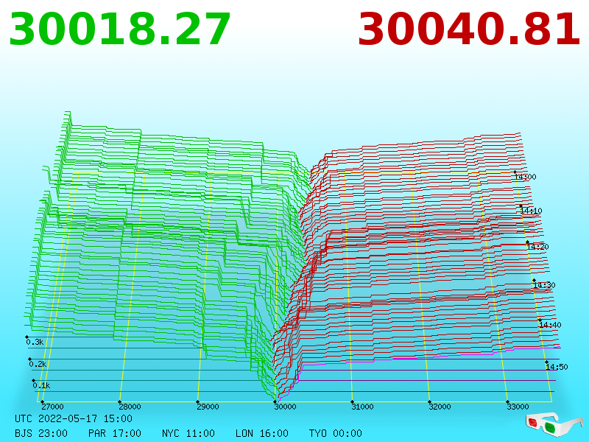
Task: Click the BJS 23:00 clock
Action: coord(41,433)
